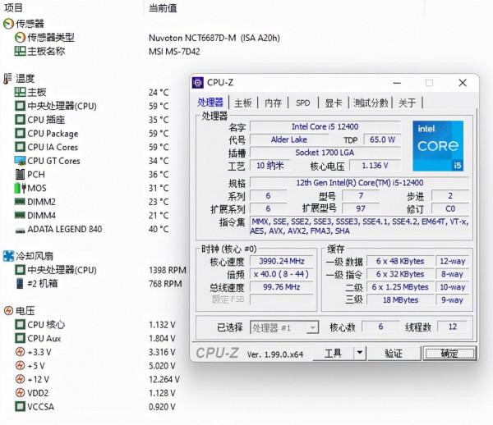Click the CPU GT Cores monitor icon

tap(20, 161)
